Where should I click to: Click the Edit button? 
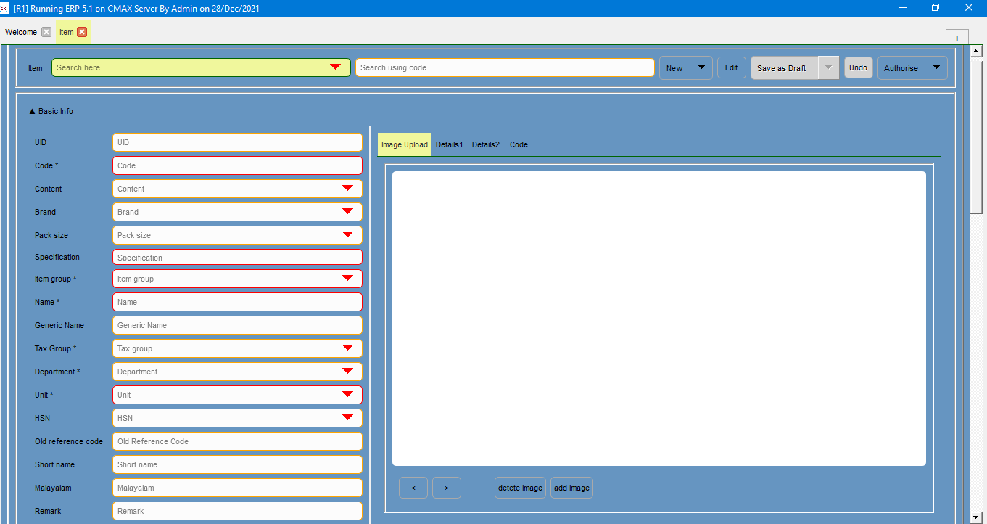[731, 67]
